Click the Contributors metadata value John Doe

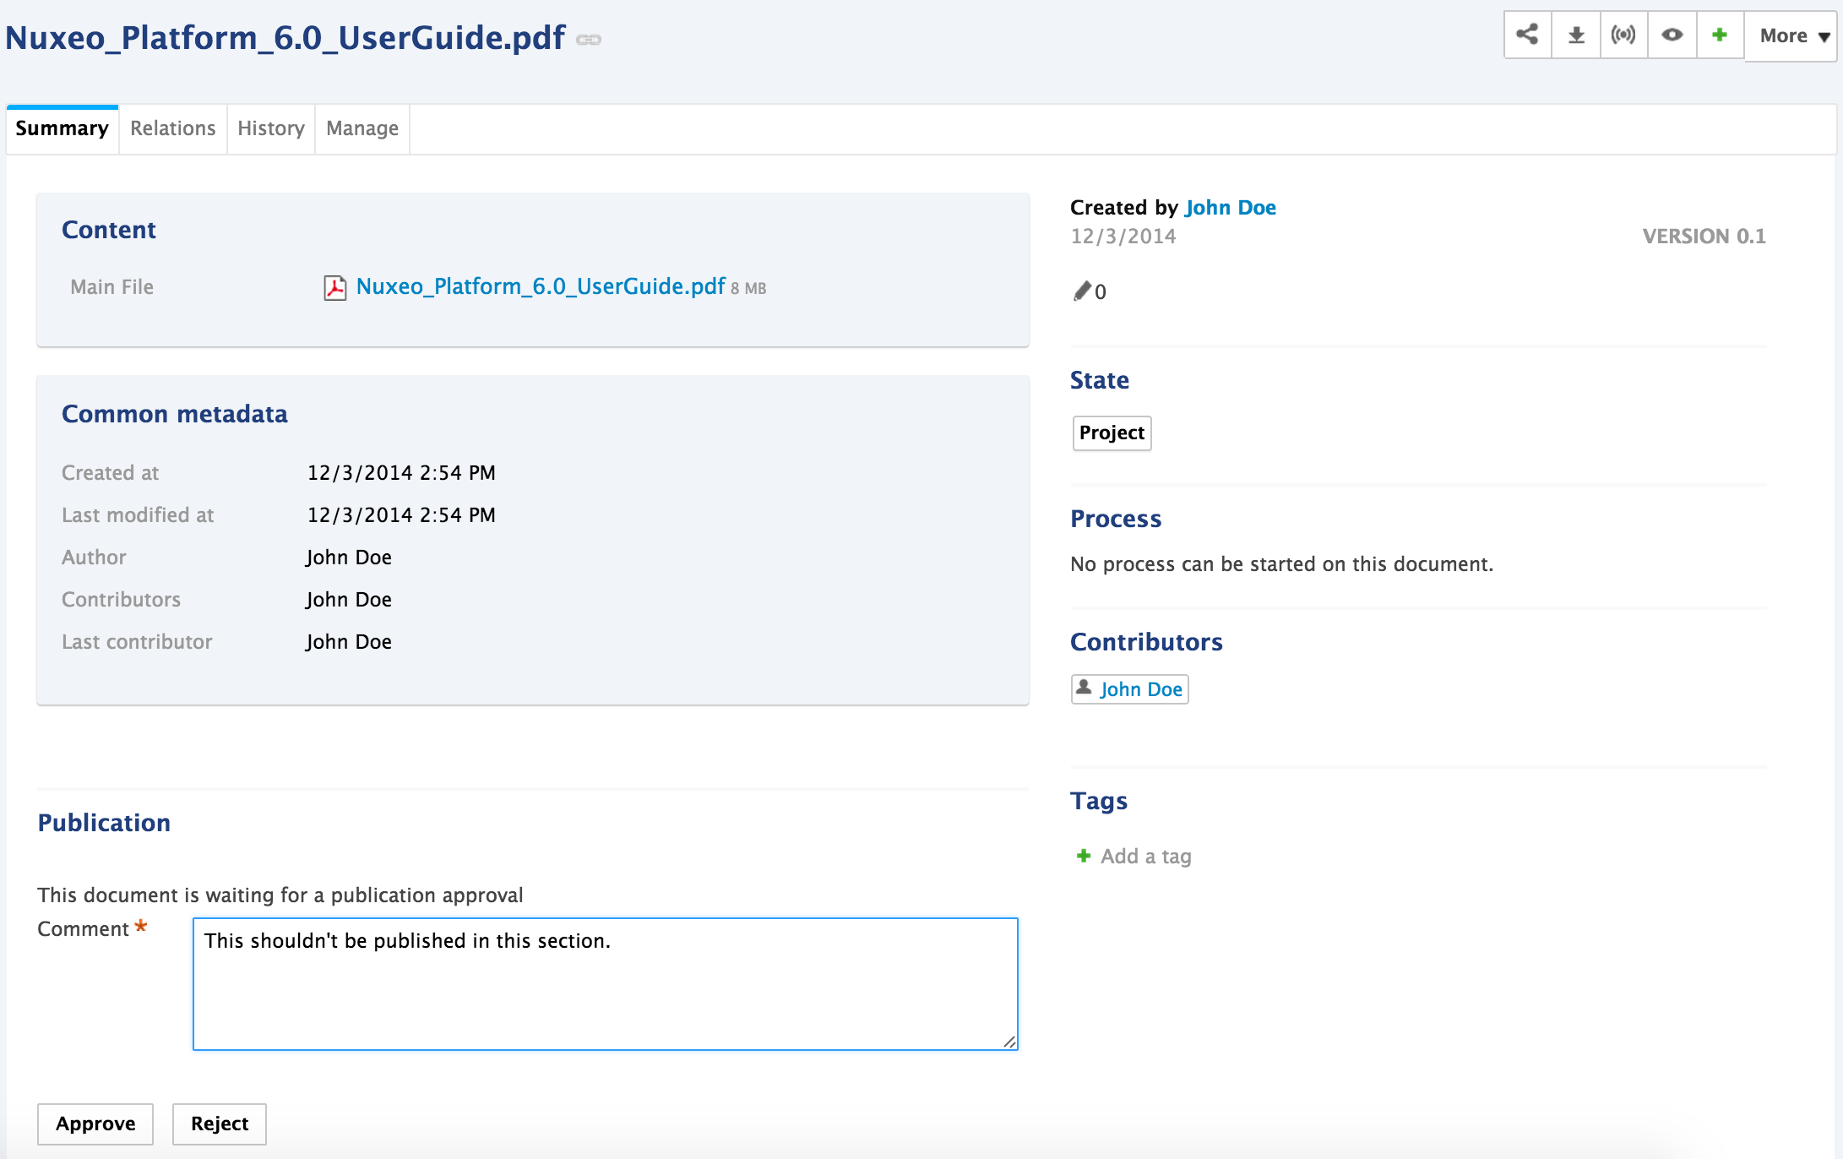pos(349,600)
